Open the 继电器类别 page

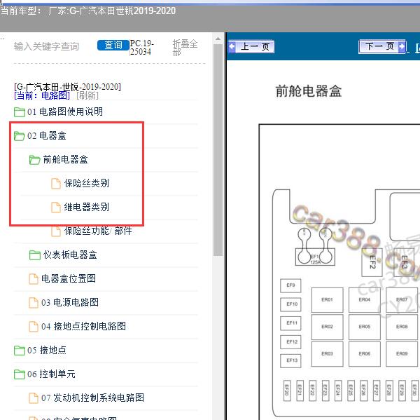point(87,207)
